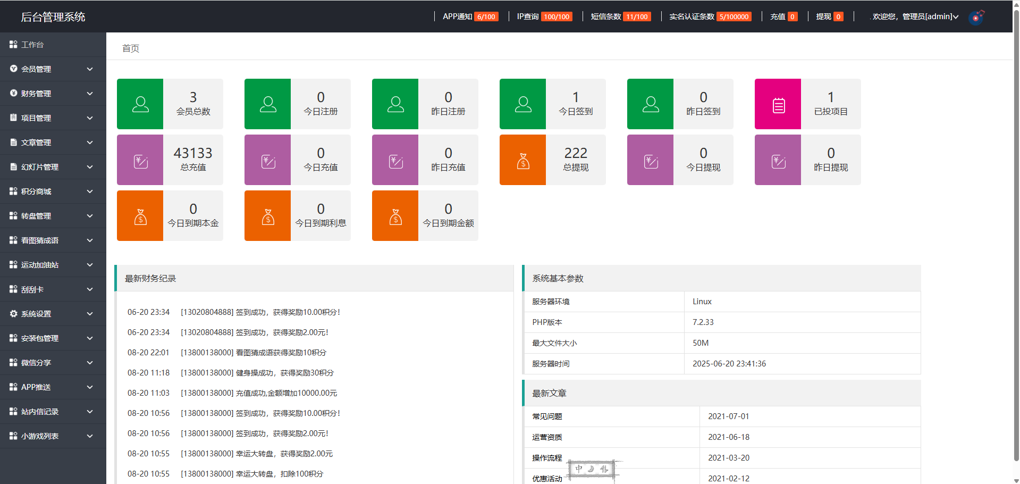Click the 今日到期本金 money bag icon
The height and width of the screenshot is (484, 1020).
point(140,216)
